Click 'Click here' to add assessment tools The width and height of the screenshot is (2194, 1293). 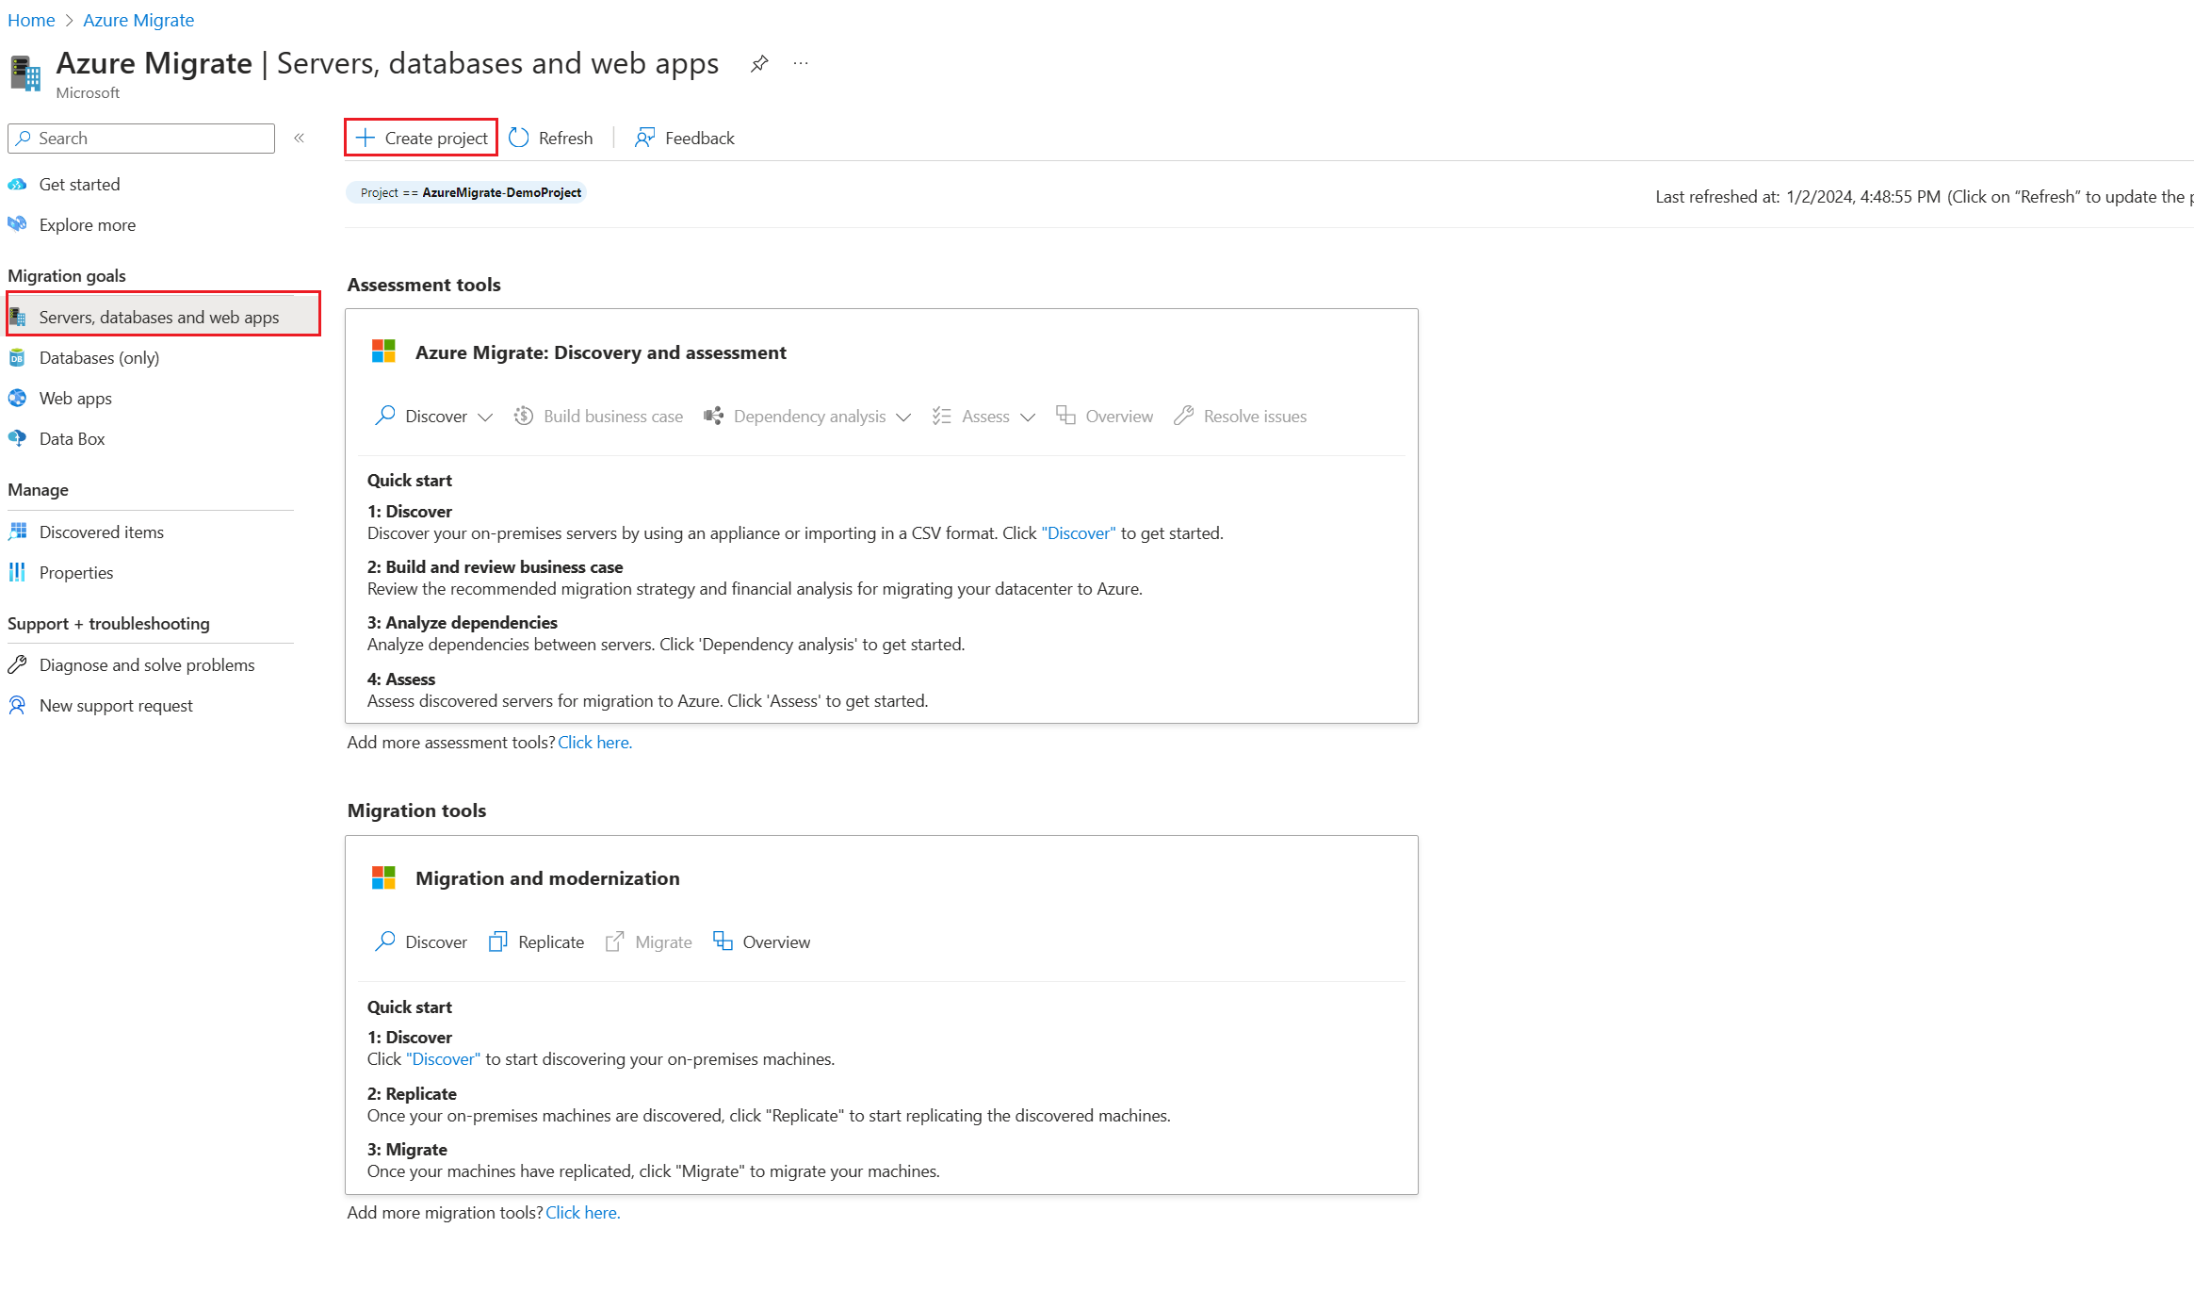[x=593, y=742]
